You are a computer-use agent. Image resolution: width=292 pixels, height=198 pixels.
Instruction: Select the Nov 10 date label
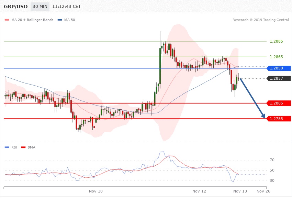(x=96, y=191)
